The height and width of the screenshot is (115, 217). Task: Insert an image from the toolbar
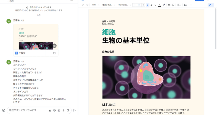(x=173, y=5)
